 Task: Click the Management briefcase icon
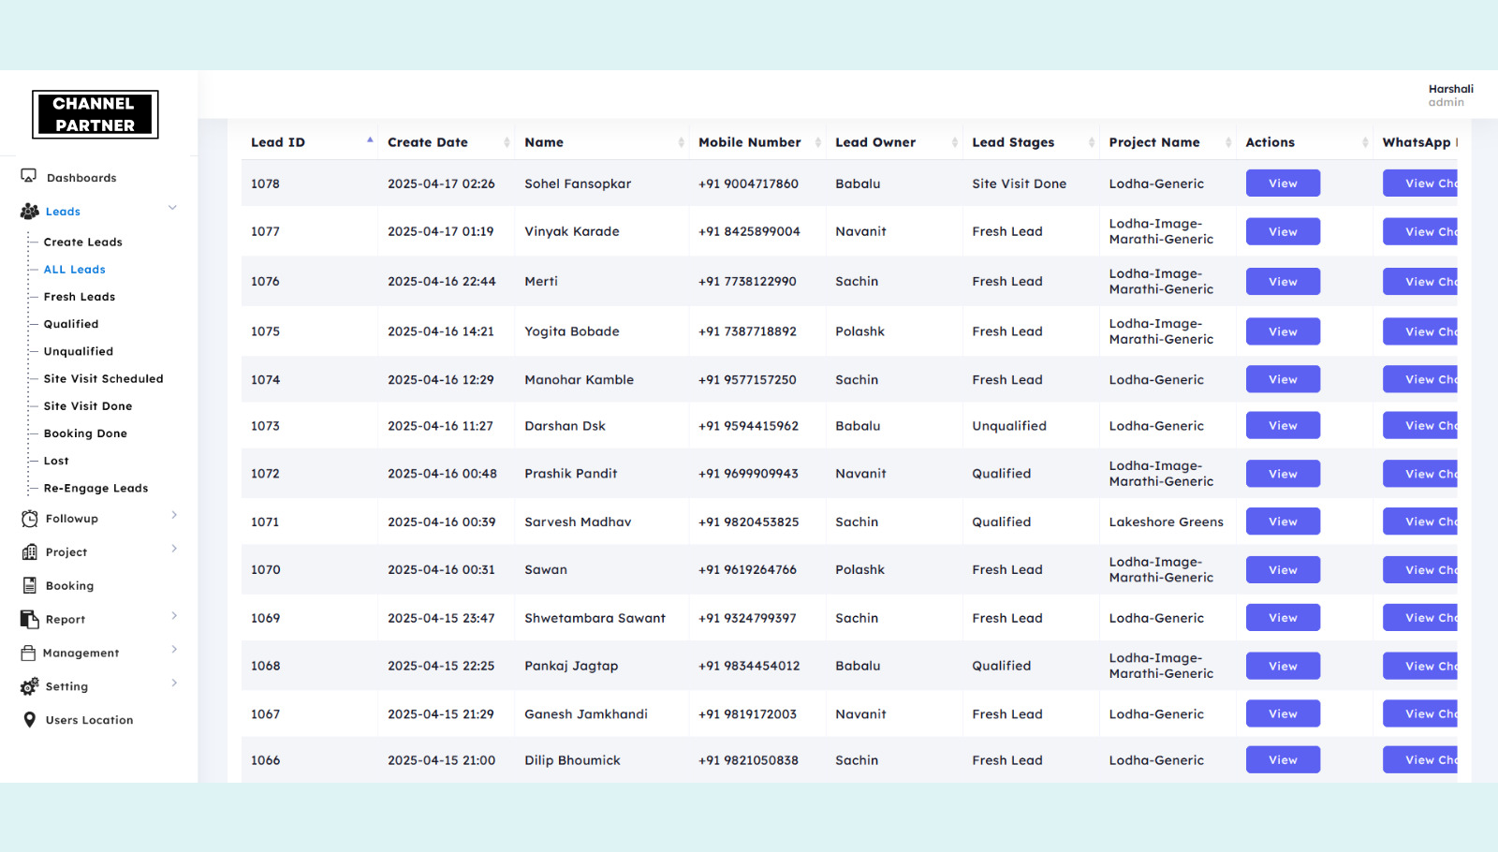[x=29, y=654]
